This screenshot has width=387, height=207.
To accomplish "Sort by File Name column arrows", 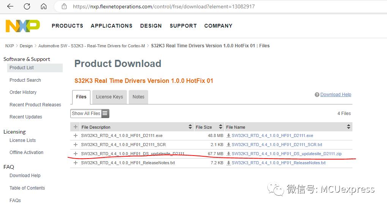I will click(349, 127).
